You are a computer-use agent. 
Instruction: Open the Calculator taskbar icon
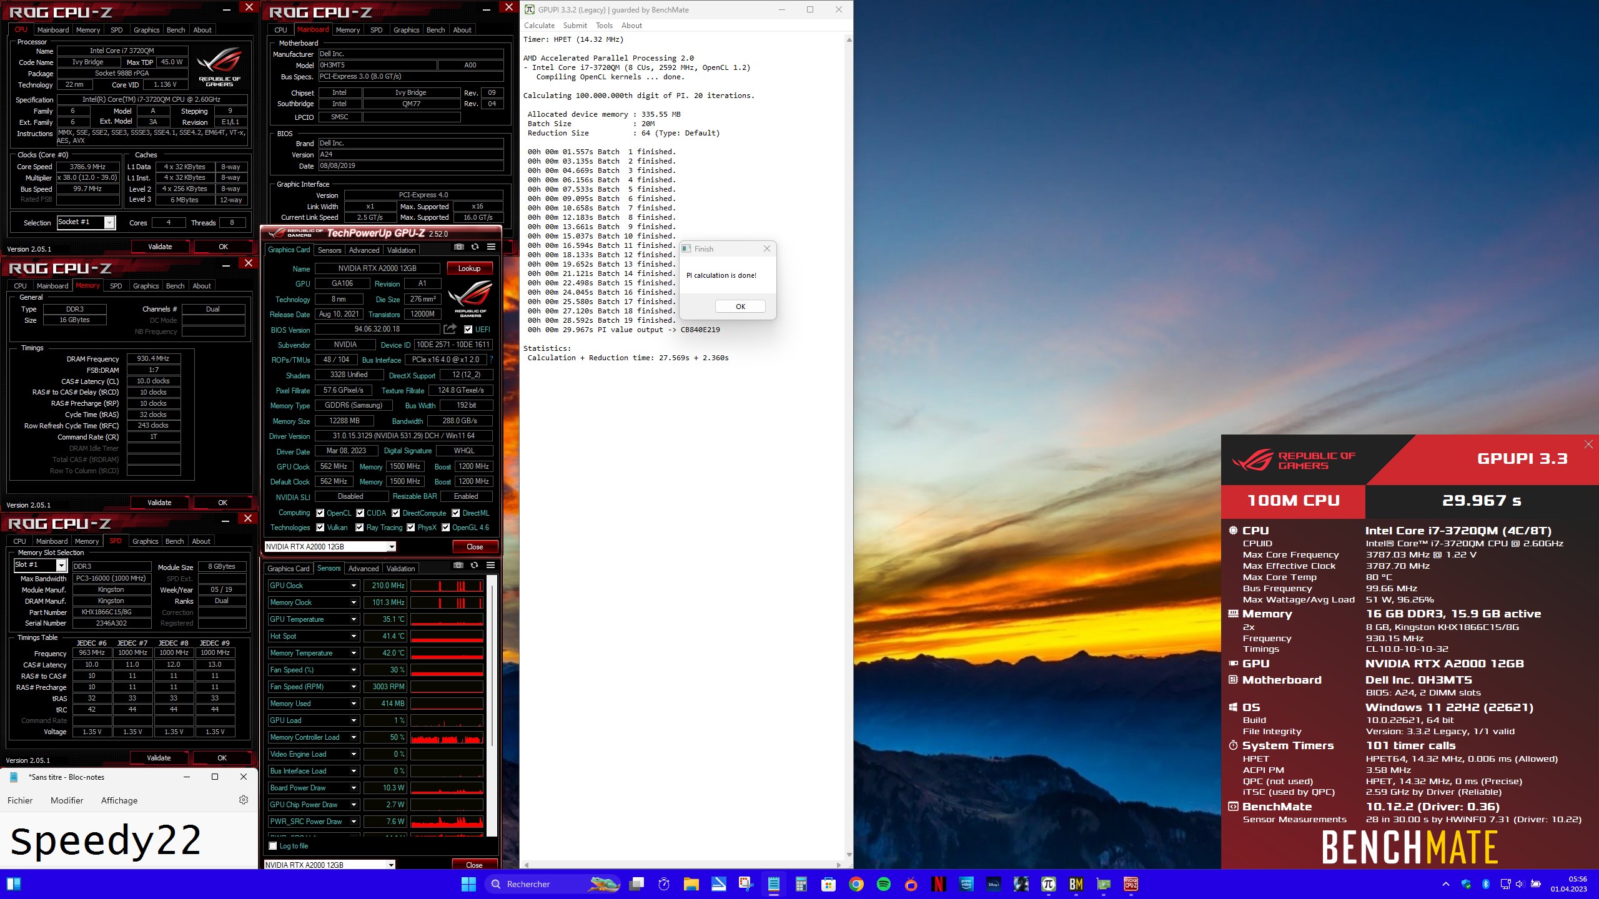(x=801, y=884)
